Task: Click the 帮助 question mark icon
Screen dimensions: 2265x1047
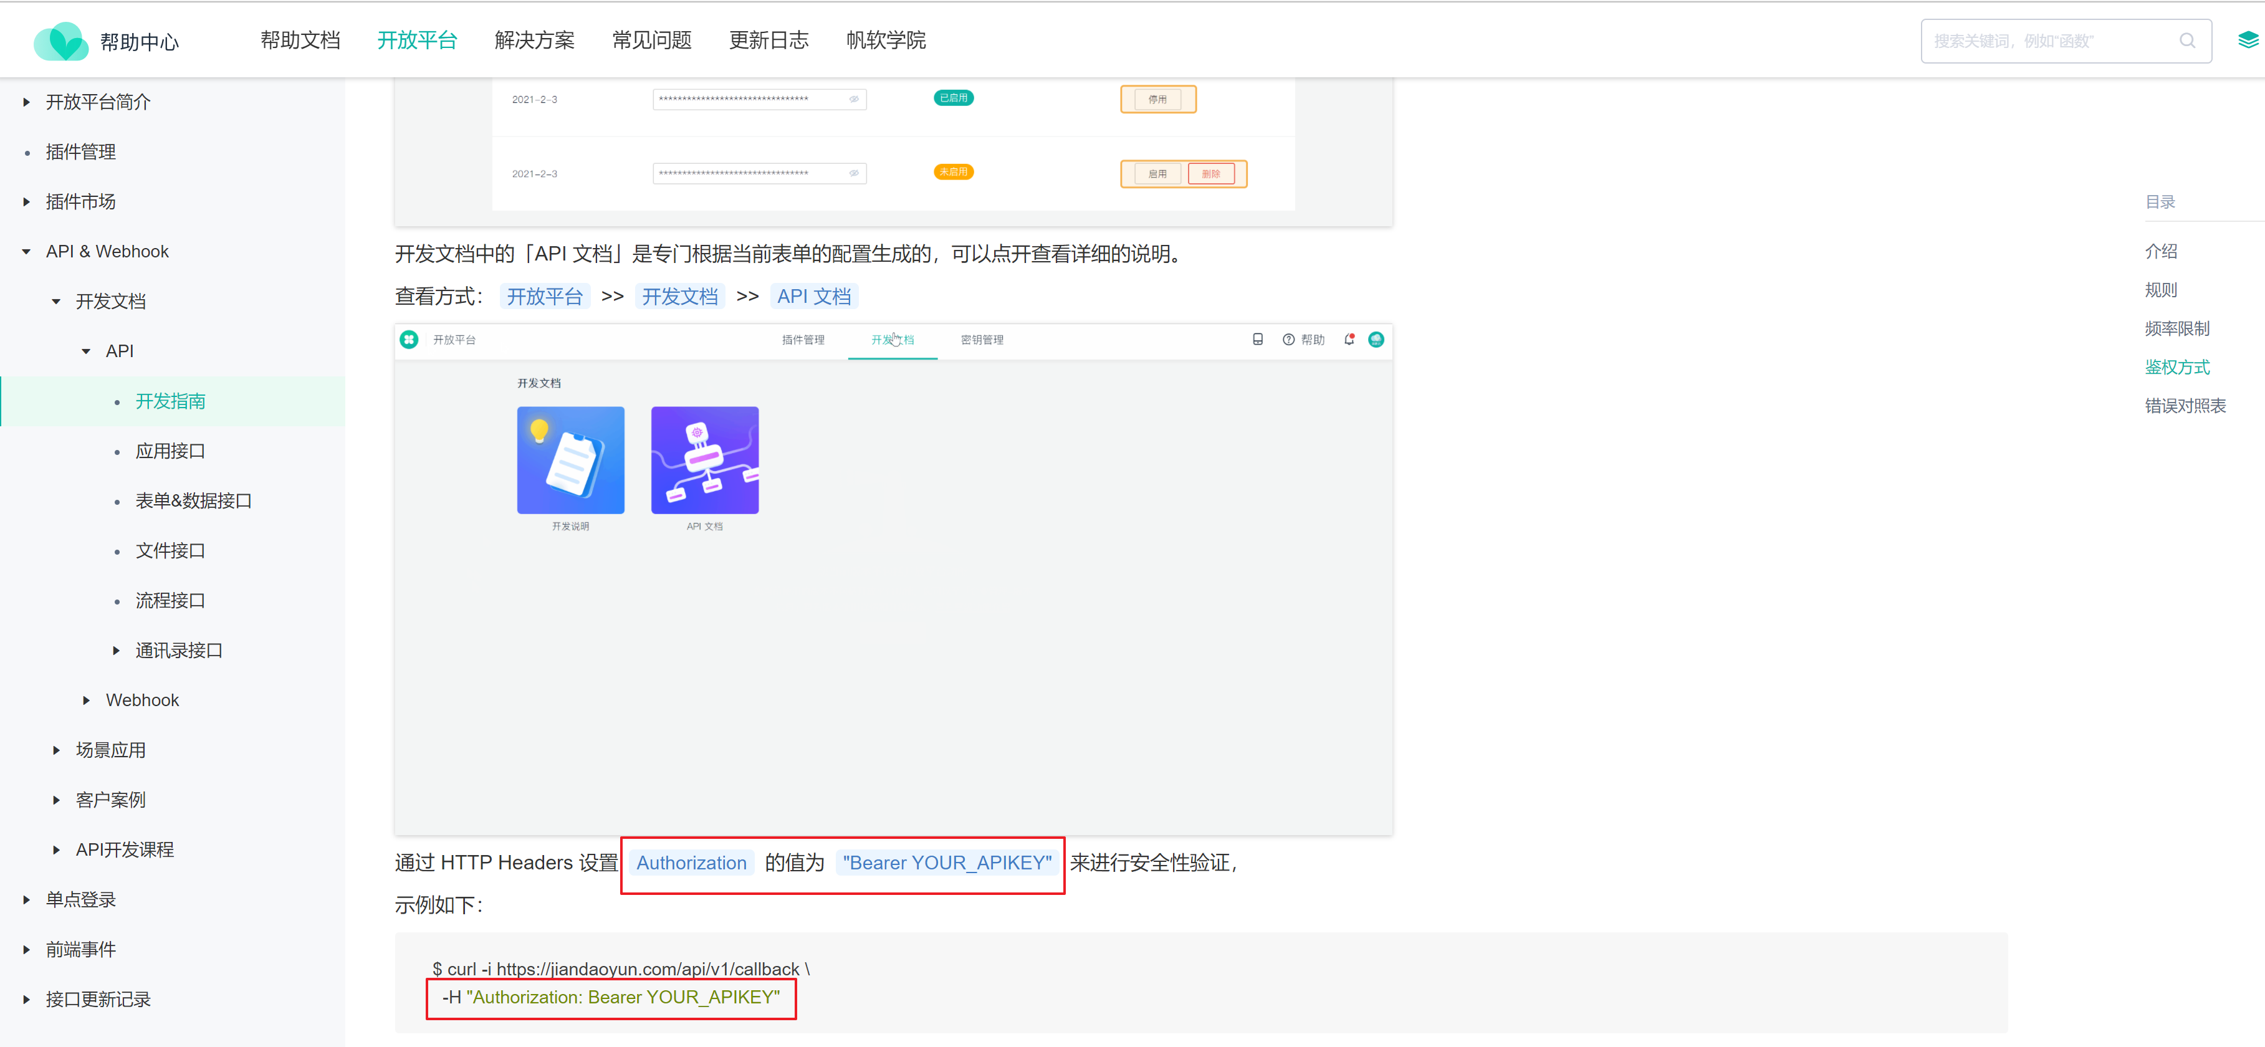Action: [1288, 339]
